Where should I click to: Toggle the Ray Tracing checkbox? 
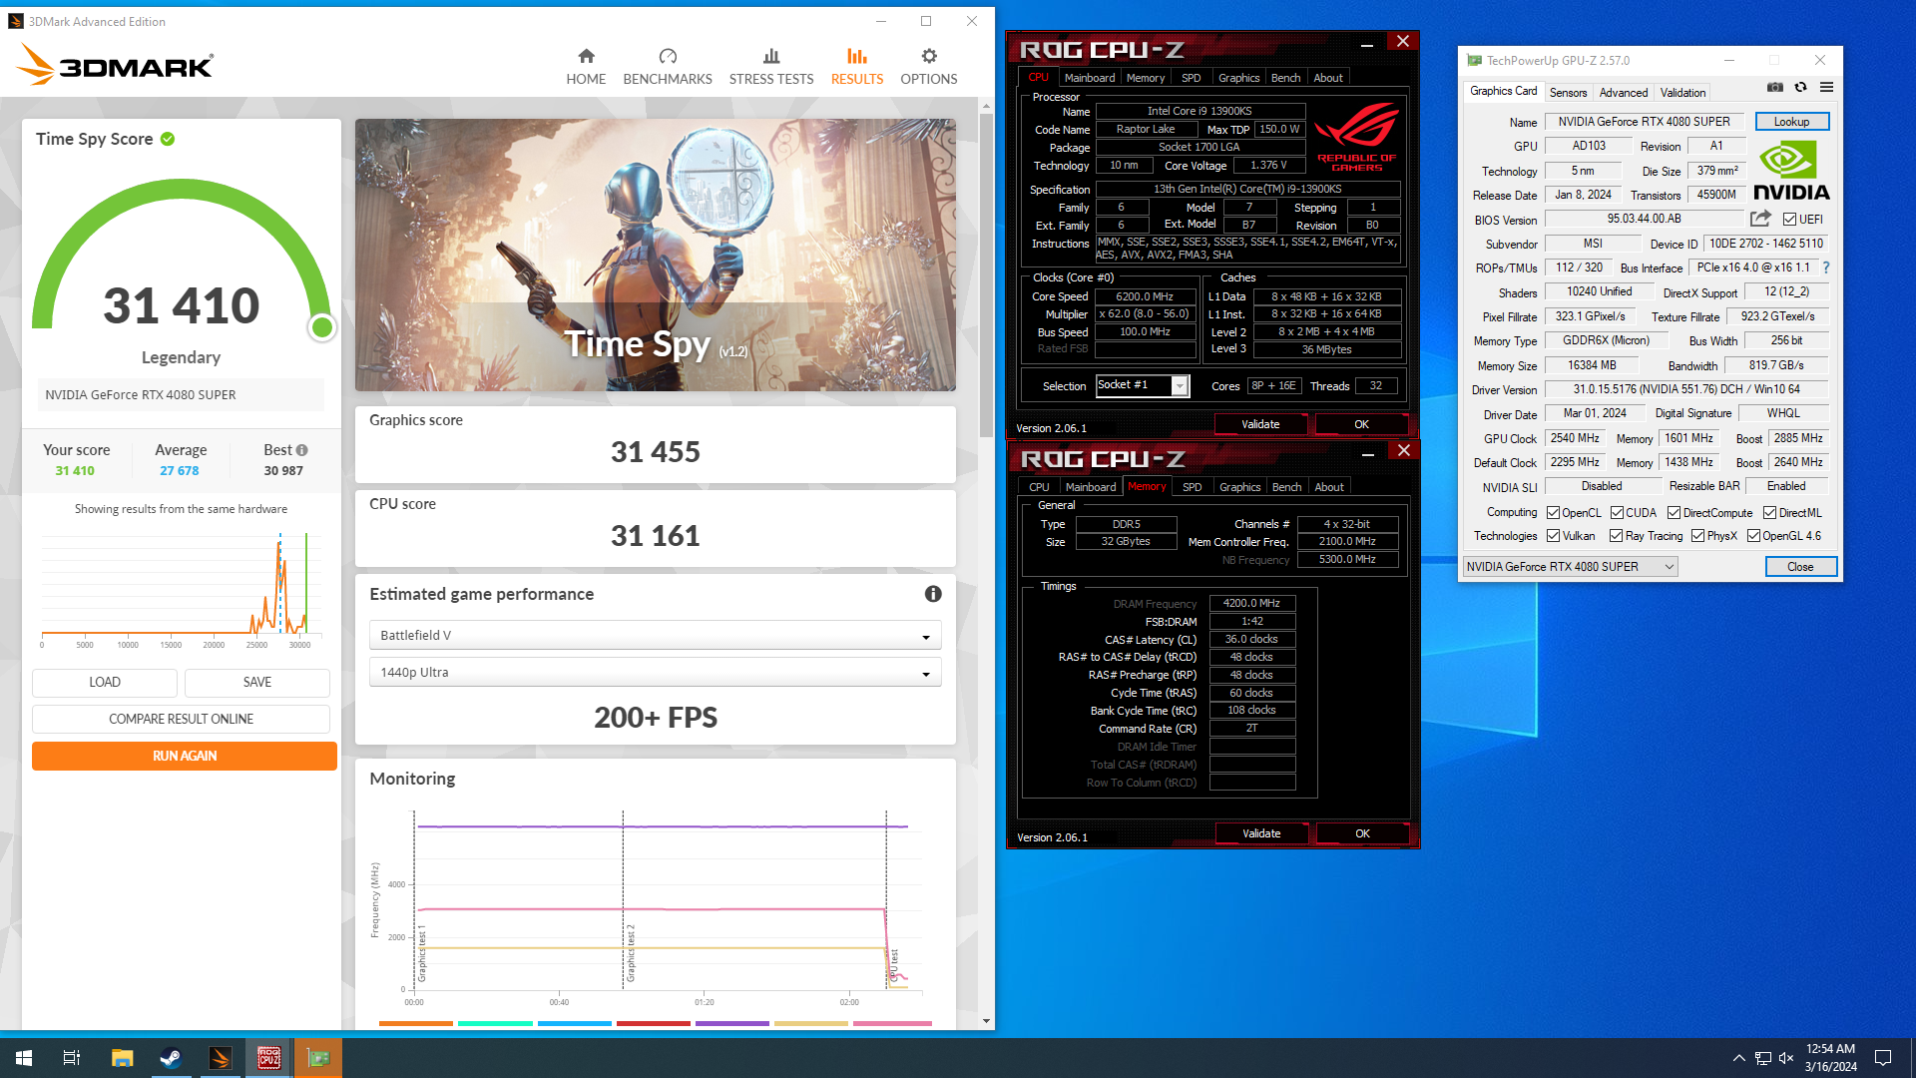click(1616, 536)
